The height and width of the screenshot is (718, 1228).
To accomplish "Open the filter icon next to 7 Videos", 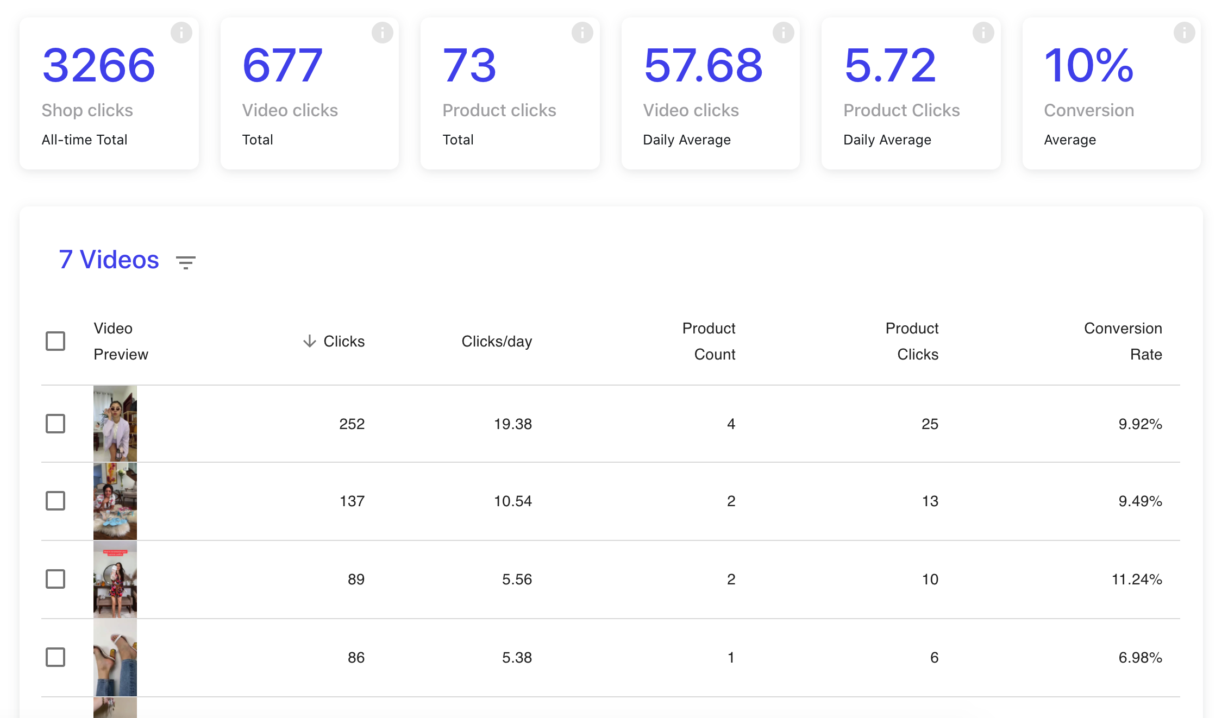I will click(x=185, y=262).
